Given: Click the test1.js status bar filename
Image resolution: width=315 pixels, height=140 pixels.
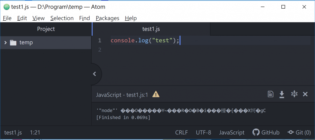Looking at the screenshot, I should tap(13, 133).
